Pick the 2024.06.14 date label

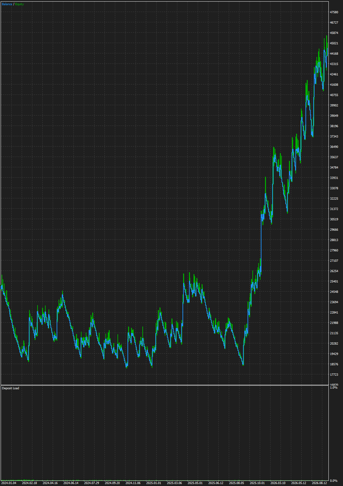point(71,483)
